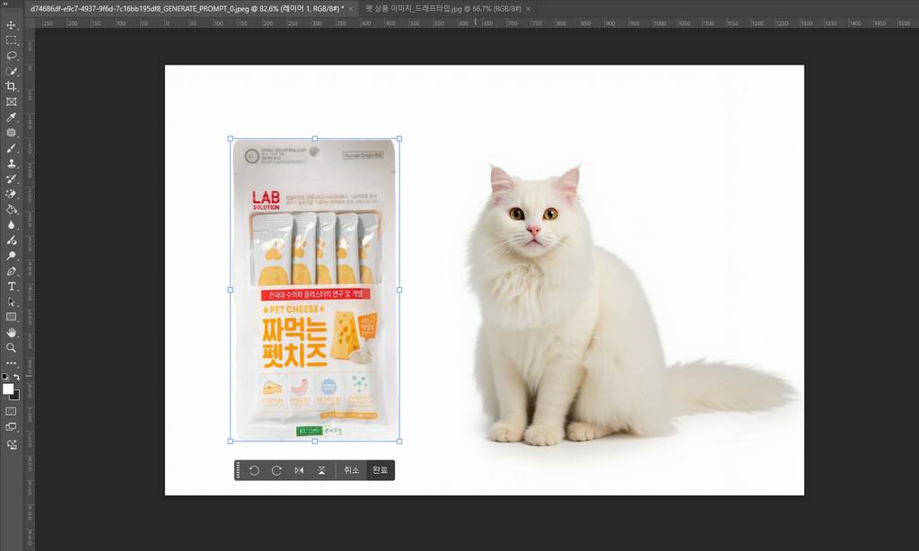919x551 pixels.
Task: Click the top-center transform handle
Action: (315, 139)
